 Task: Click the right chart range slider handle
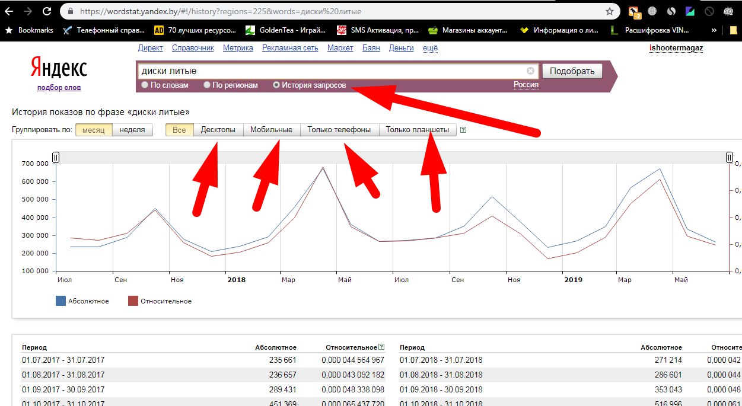click(x=729, y=157)
